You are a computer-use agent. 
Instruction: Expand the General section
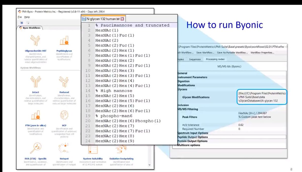pos(182,73)
